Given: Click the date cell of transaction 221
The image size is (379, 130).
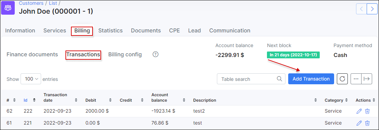Looking at the screenshot, I should click(x=58, y=123).
